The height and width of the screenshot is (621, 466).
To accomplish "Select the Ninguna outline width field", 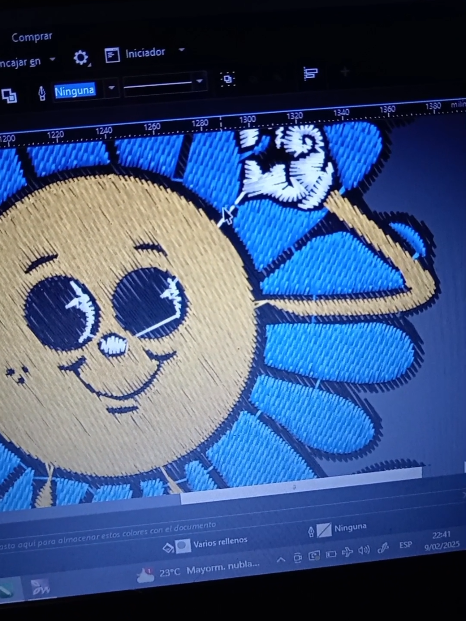I will coord(74,91).
